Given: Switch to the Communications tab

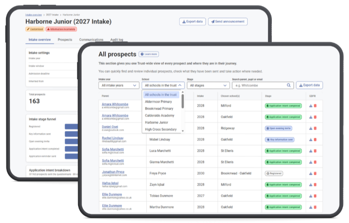Looking at the screenshot, I should 91,39.
